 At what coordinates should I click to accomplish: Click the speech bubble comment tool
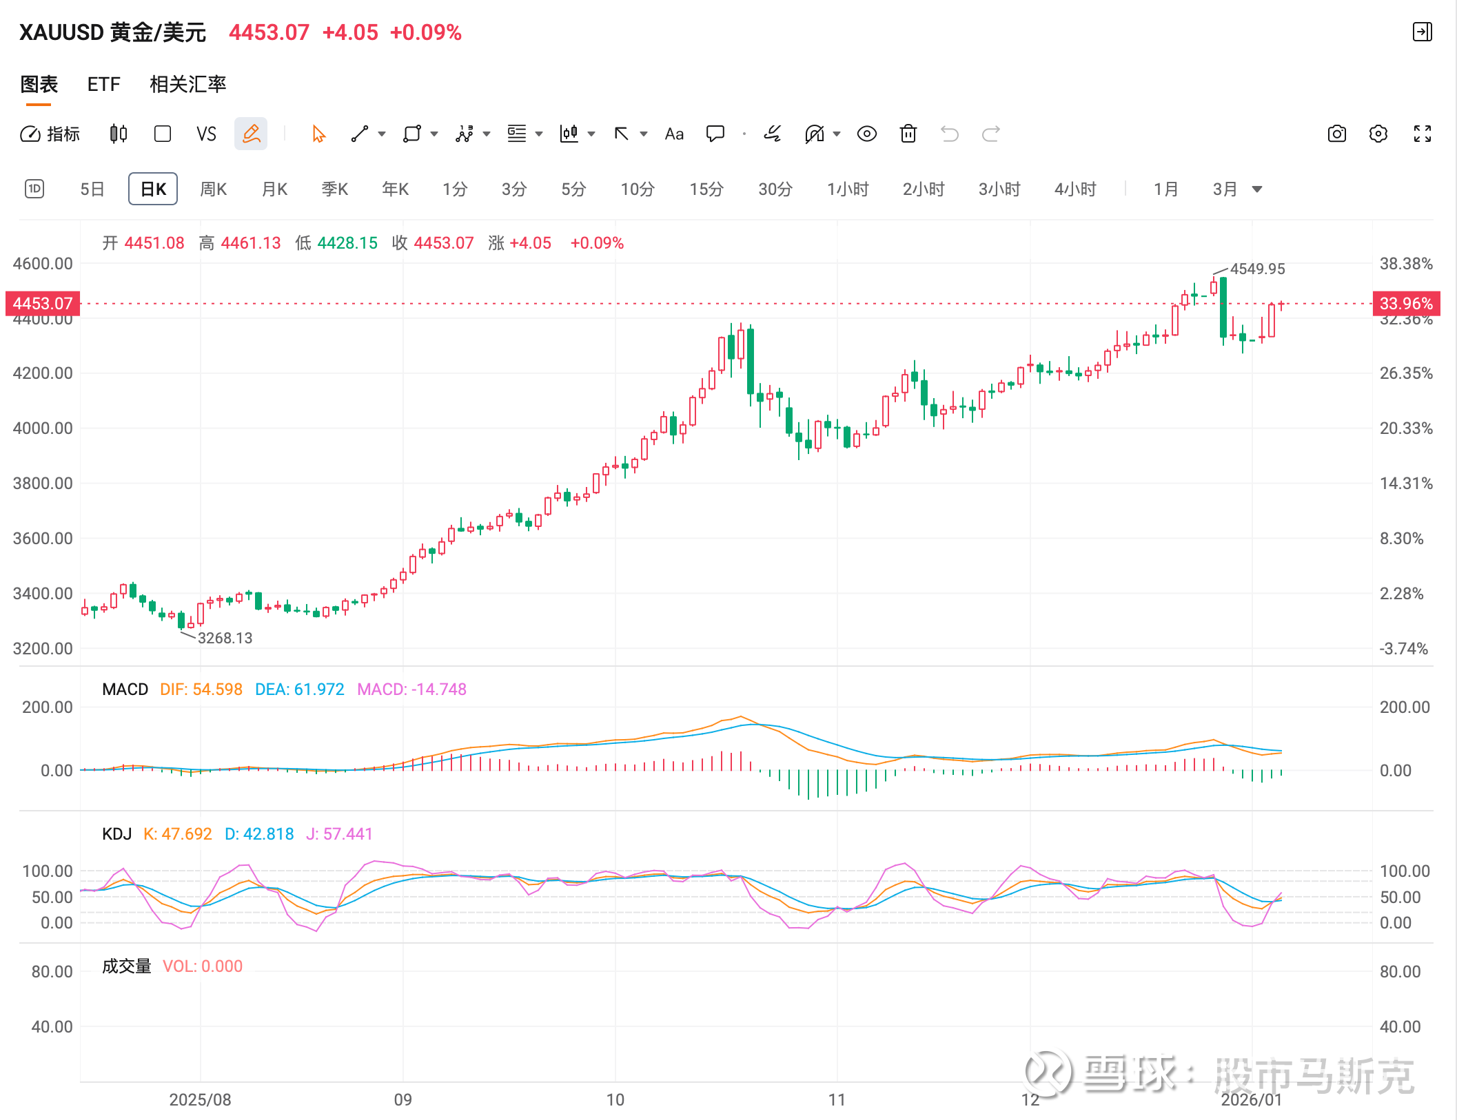[x=715, y=134]
